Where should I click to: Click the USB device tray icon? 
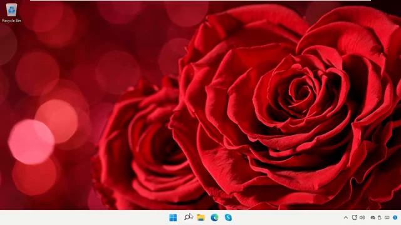click(380, 217)
